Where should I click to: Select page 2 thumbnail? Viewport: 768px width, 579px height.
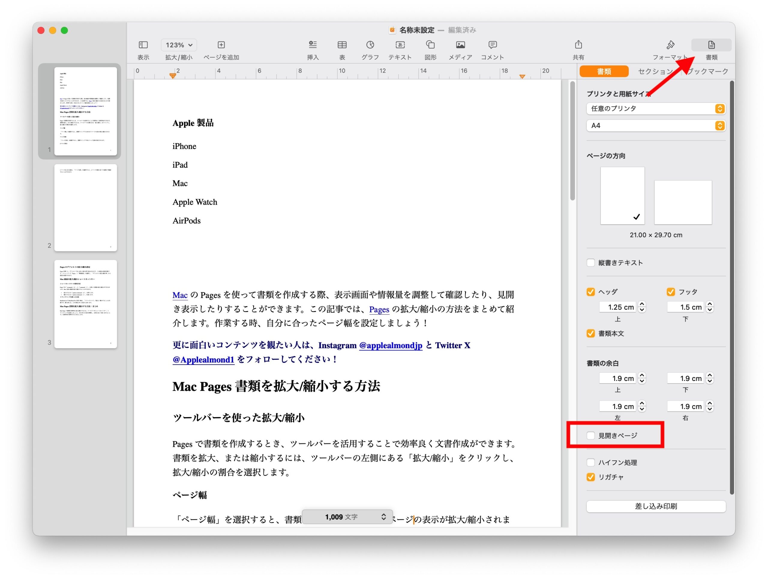point(85,207)
